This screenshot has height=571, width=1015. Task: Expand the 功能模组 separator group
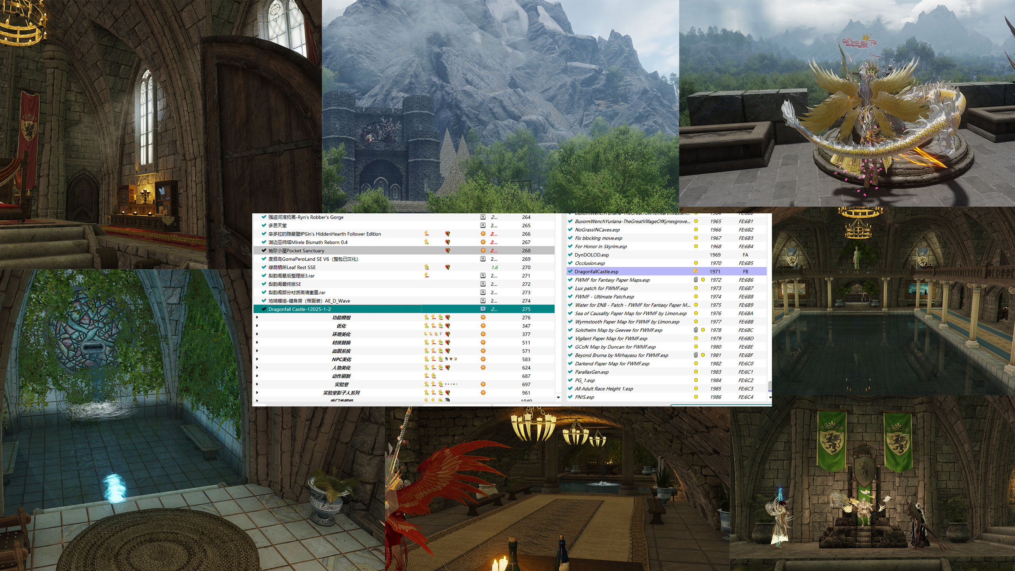pyautogui.click(x=257, y=317)
